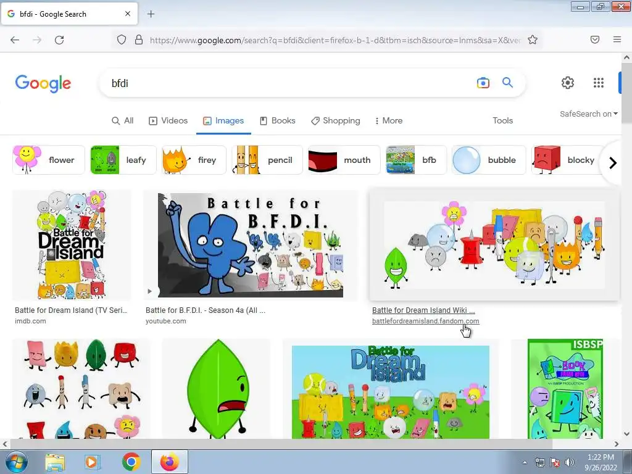632x474 pixels.
Task: Open Action Center flag icon
Action: [555, 462]
